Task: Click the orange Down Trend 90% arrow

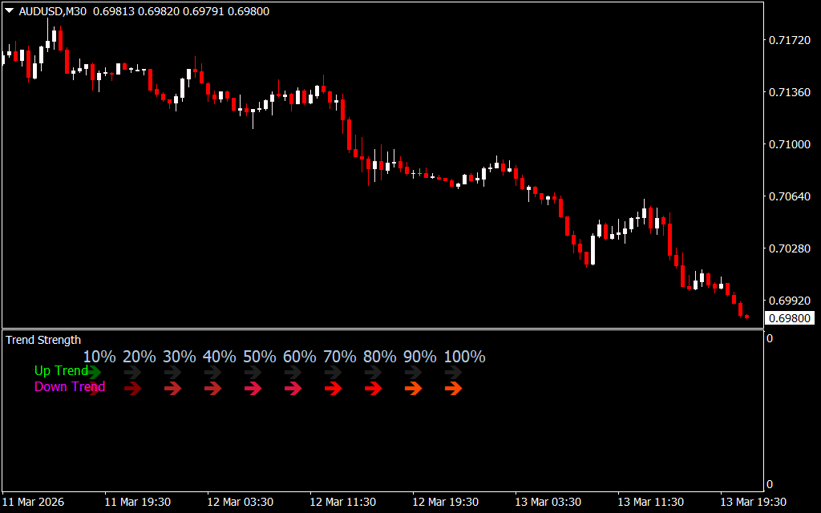Action: (x=414, y=389)
